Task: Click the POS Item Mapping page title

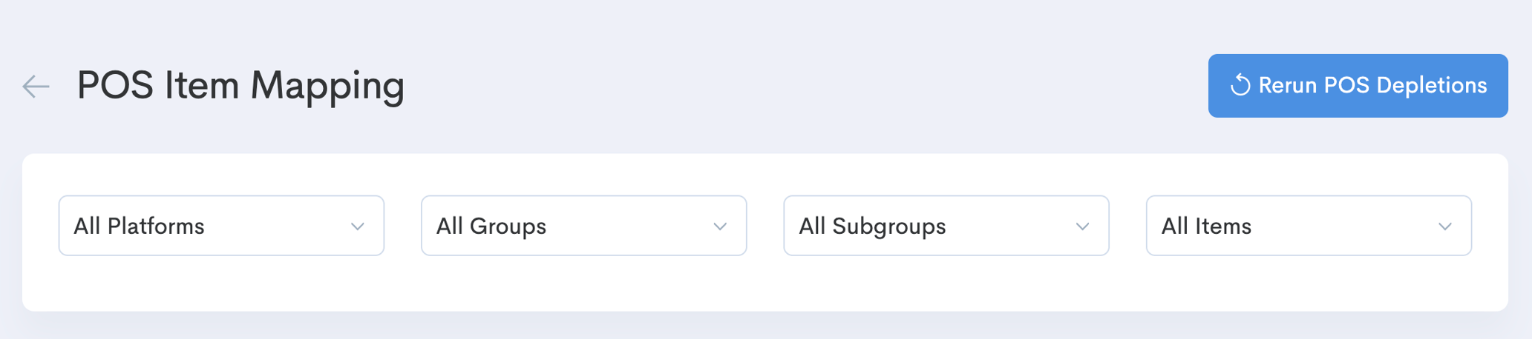Action: tap(240, 86)
